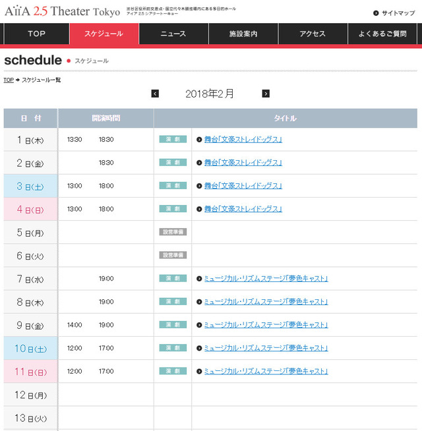Screen dimensions: 422x431
Task: Click arrow bullet beside title on 7日(水)
Action: tap(199, 279)
